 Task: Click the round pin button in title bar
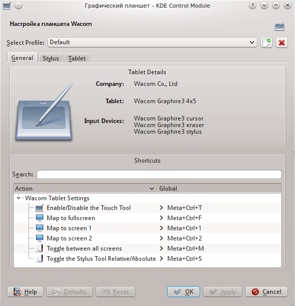coord(18,6)
